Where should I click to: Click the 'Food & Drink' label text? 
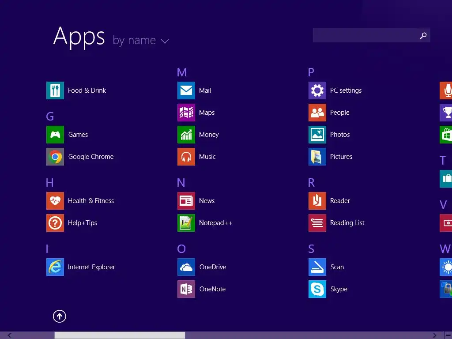pyautogui.click(x=87, y=90)
